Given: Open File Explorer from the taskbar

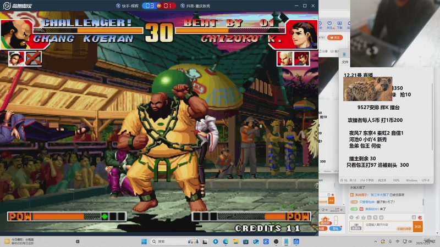Looking at the screenshot, I should tap(236, 242).
